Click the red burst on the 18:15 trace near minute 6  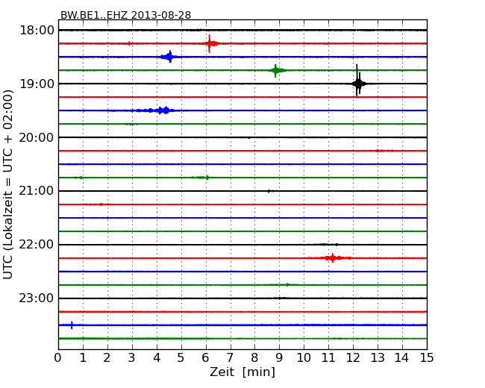tap(211, 43)
